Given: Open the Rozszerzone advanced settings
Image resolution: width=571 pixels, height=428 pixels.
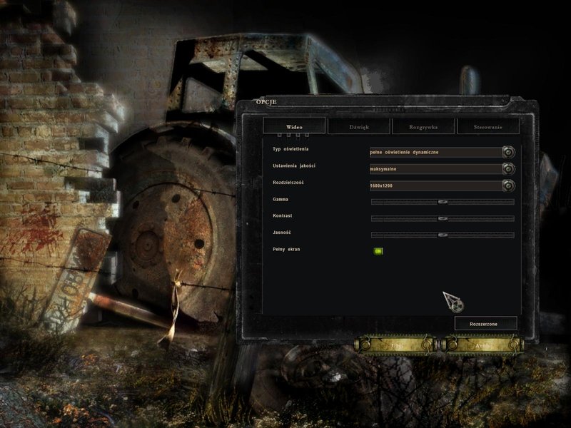Looking at the screenshot, I should pyautogui.click(x=486, y=324).
